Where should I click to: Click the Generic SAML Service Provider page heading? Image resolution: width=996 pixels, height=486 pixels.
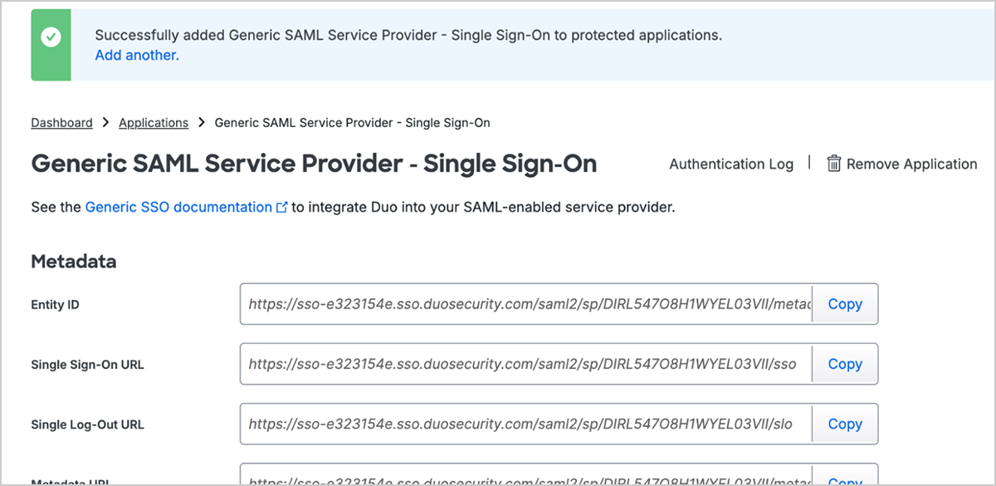coord(314,164)
